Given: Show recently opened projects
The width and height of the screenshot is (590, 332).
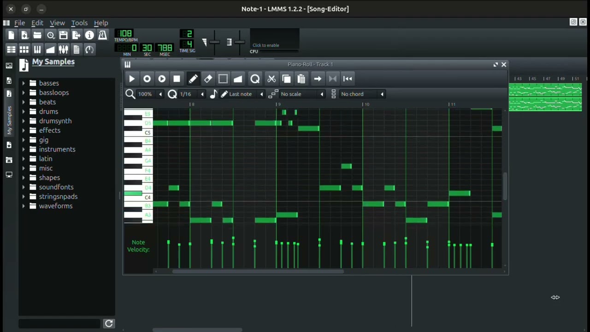Looking at the screenshot, I should pos(51,35).
